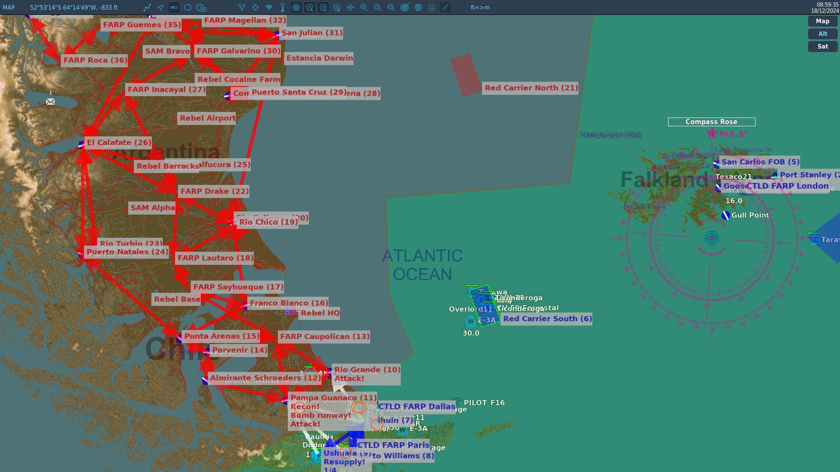Click the 'CTLD FARP Dallas' label
This screenshot has height=472, width=840.
416,407
